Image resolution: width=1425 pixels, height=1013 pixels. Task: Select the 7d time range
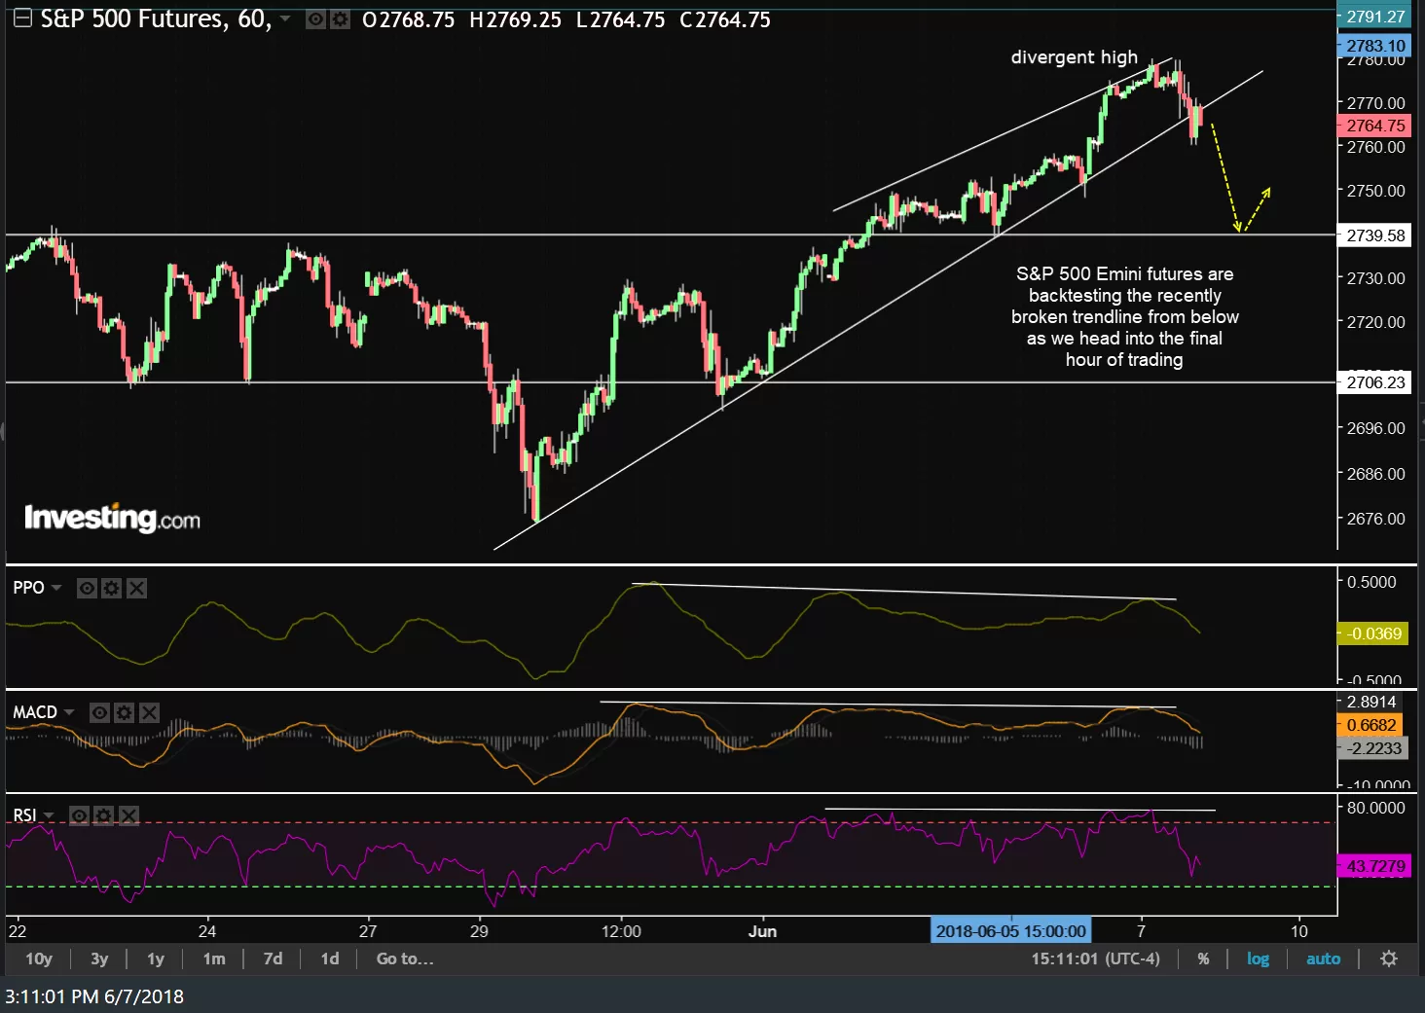click(x=273, y=959)
